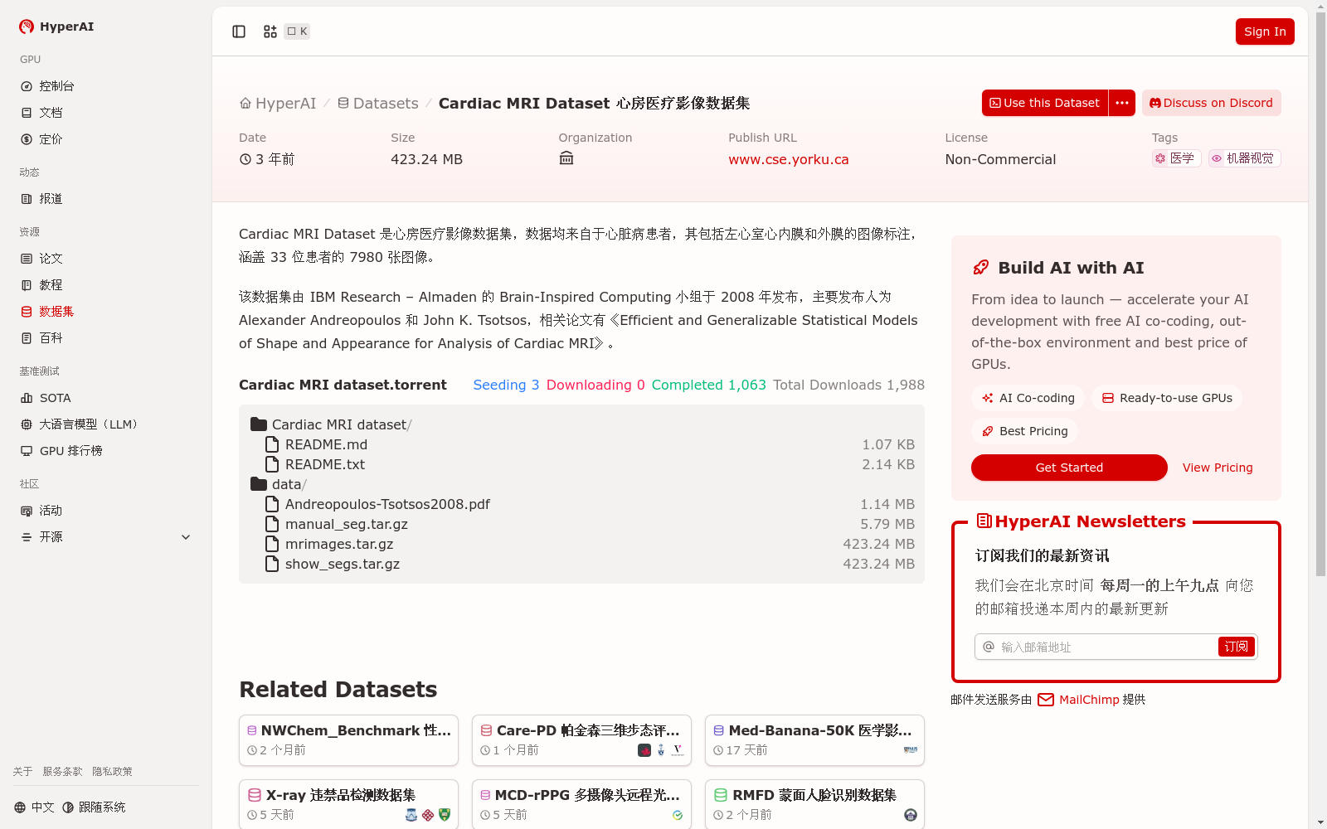Click the Completed 1,063 status
Screen dimensions: 1327x829
(708, 385)
